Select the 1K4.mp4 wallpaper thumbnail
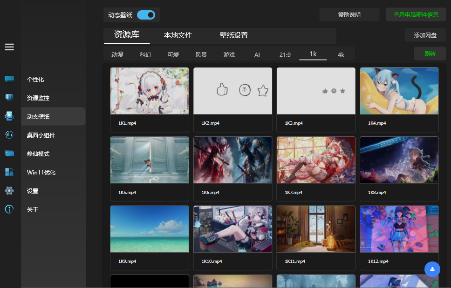The width and height of the screenshot is (451, 288). [x=399, y=91]
